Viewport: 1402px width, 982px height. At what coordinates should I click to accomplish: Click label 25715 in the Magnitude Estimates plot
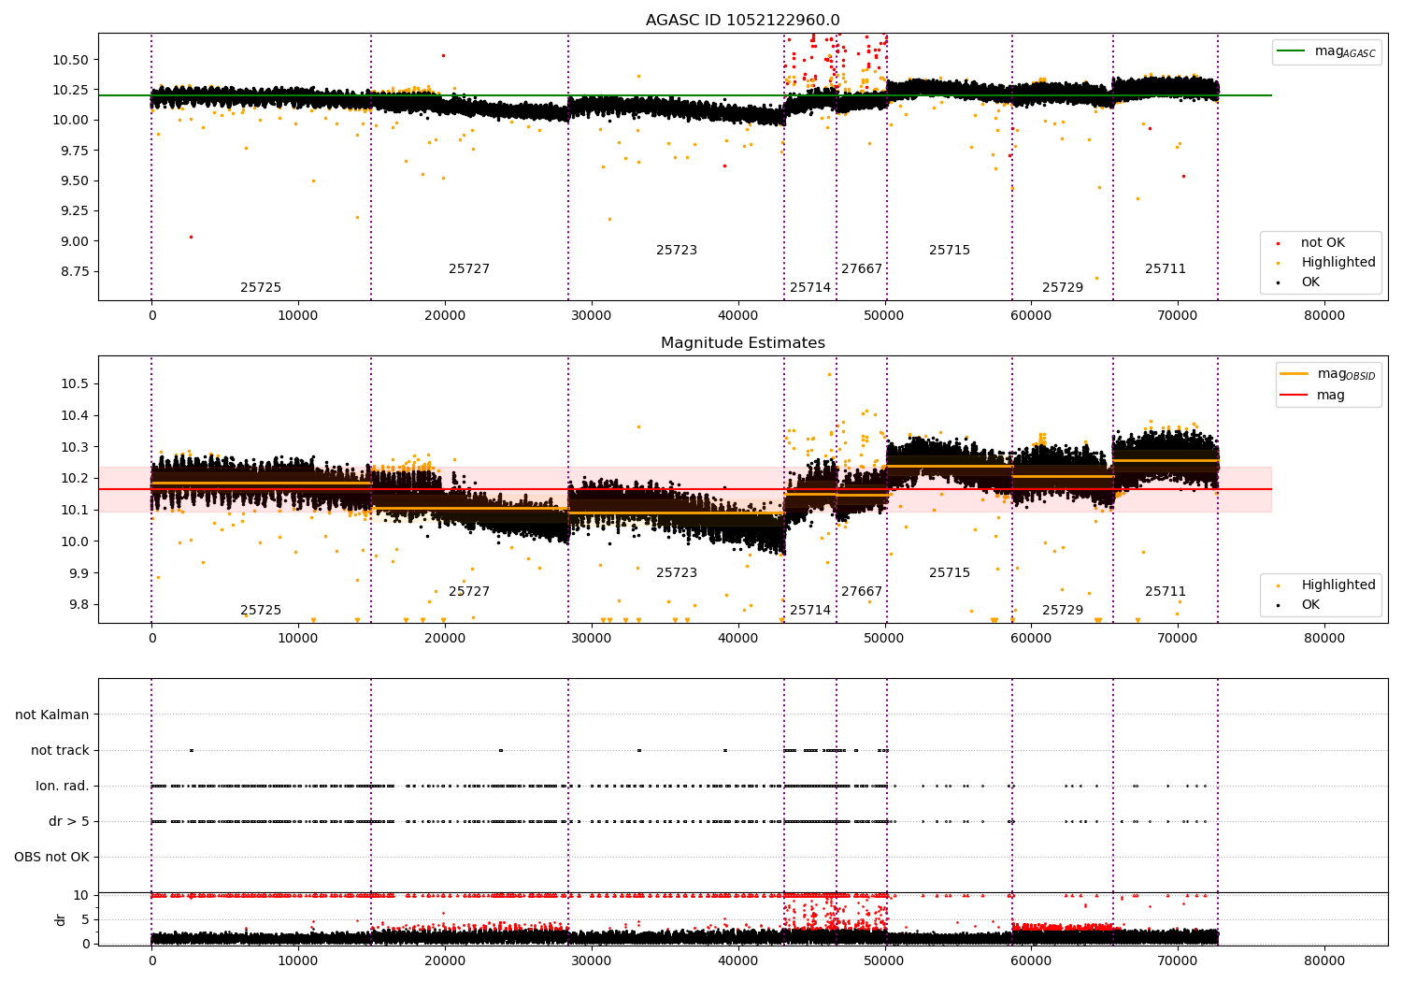(x=950, y=573)
